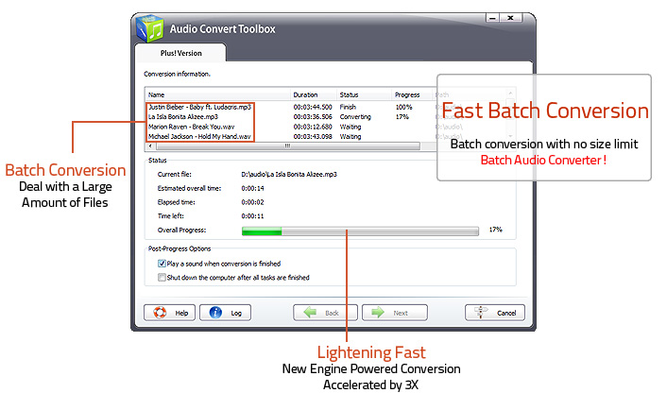Proceed with the Next button
Viewport: 667px width, 393px height.
pos(394,313)
